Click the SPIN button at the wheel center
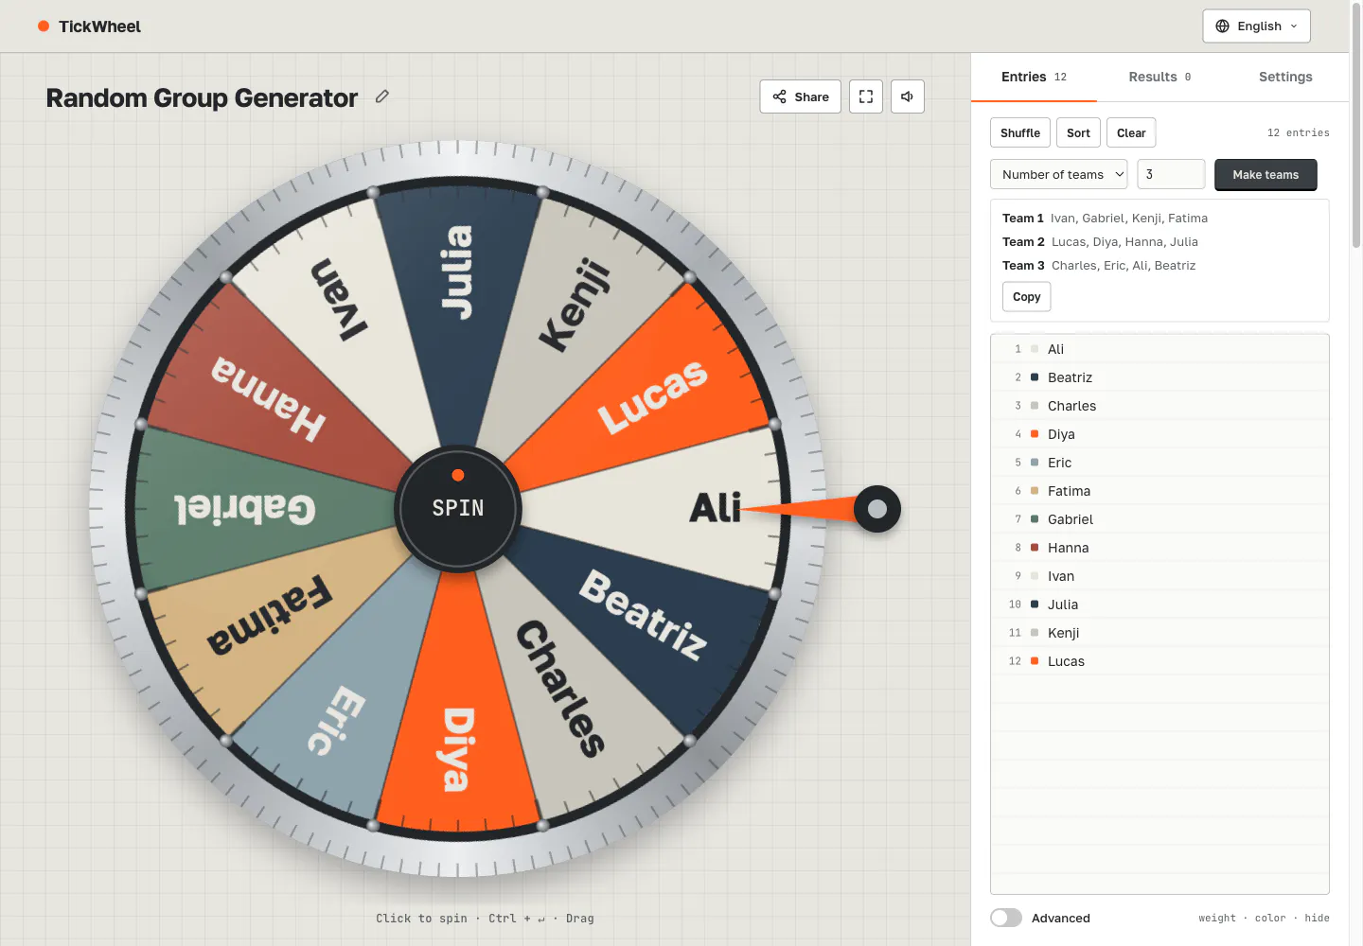 tap(458, 509)
